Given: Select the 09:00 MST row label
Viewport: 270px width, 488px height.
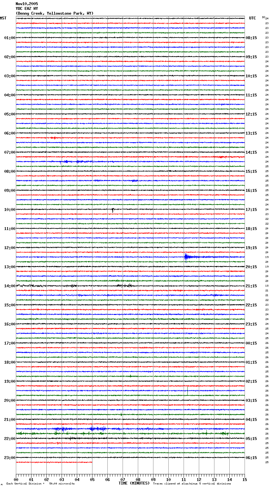Looking at the screenshot, I should tap(10, 191).
